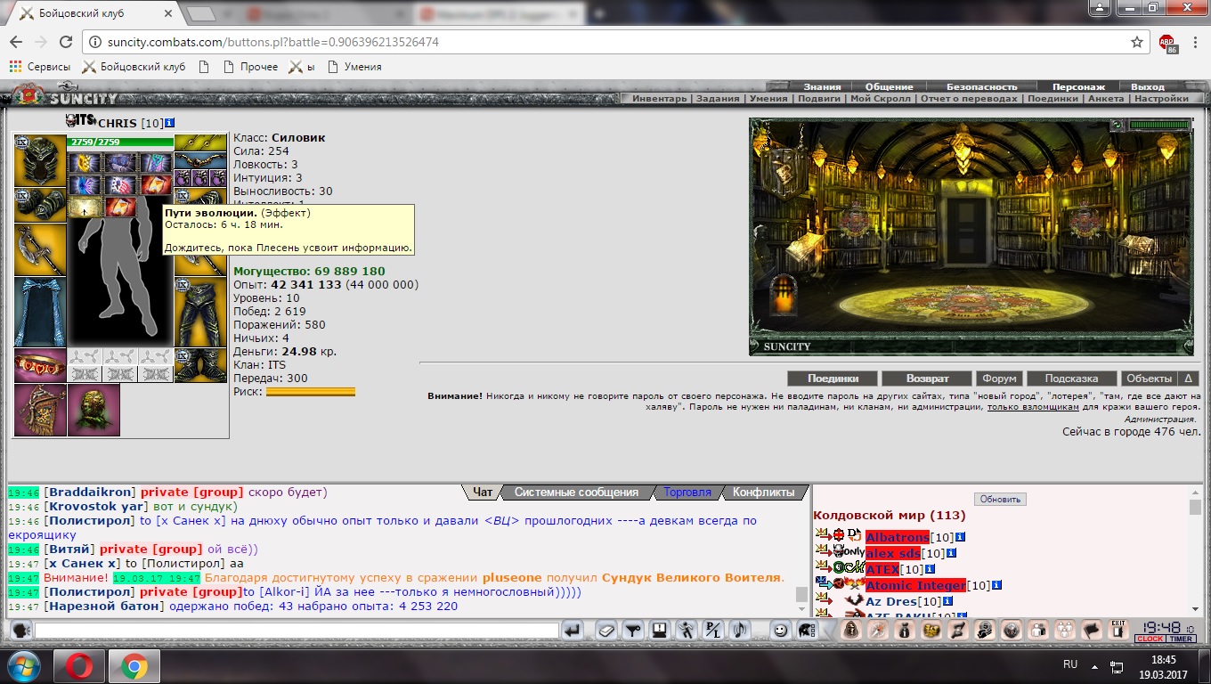Click the Подсказка button

(1071, 379)
